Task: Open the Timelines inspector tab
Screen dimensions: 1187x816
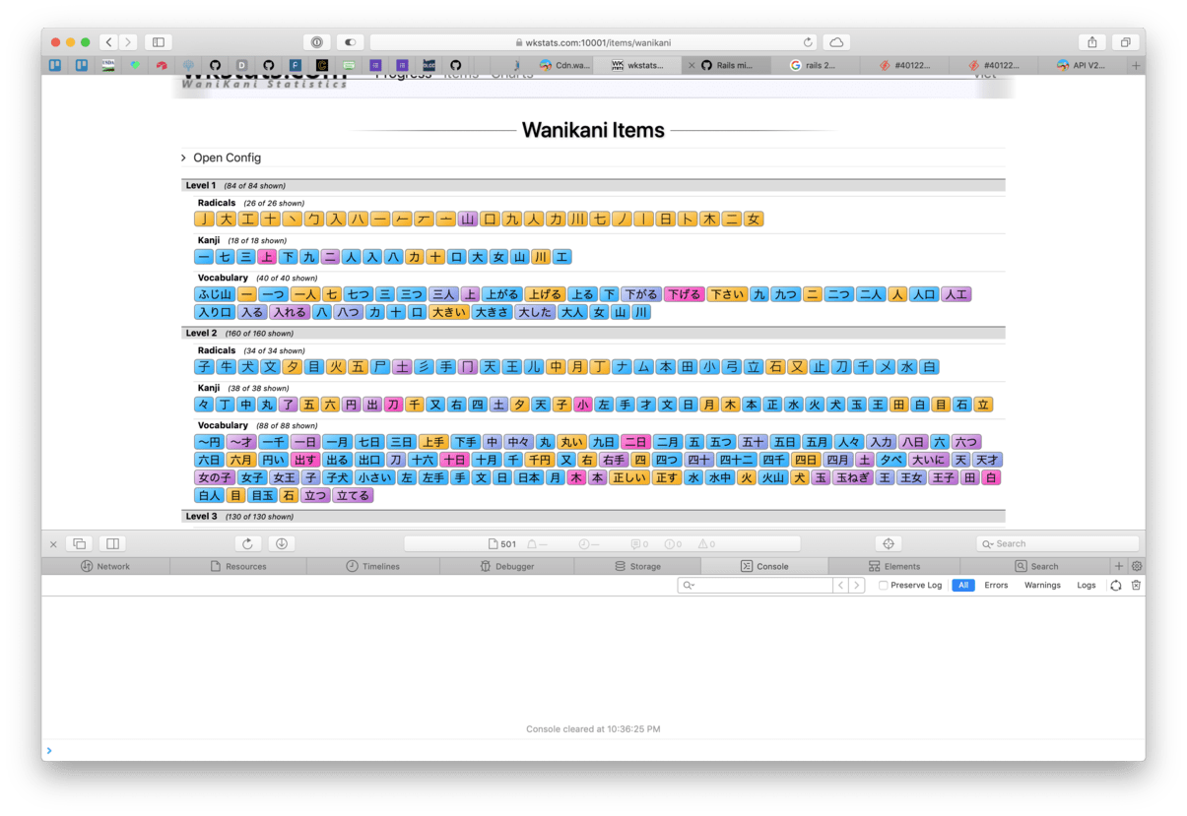Action: (x=372, y=566)
